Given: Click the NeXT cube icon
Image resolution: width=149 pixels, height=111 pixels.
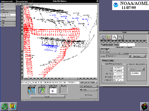Looking at the screenshot, I should tap(145, 107).
